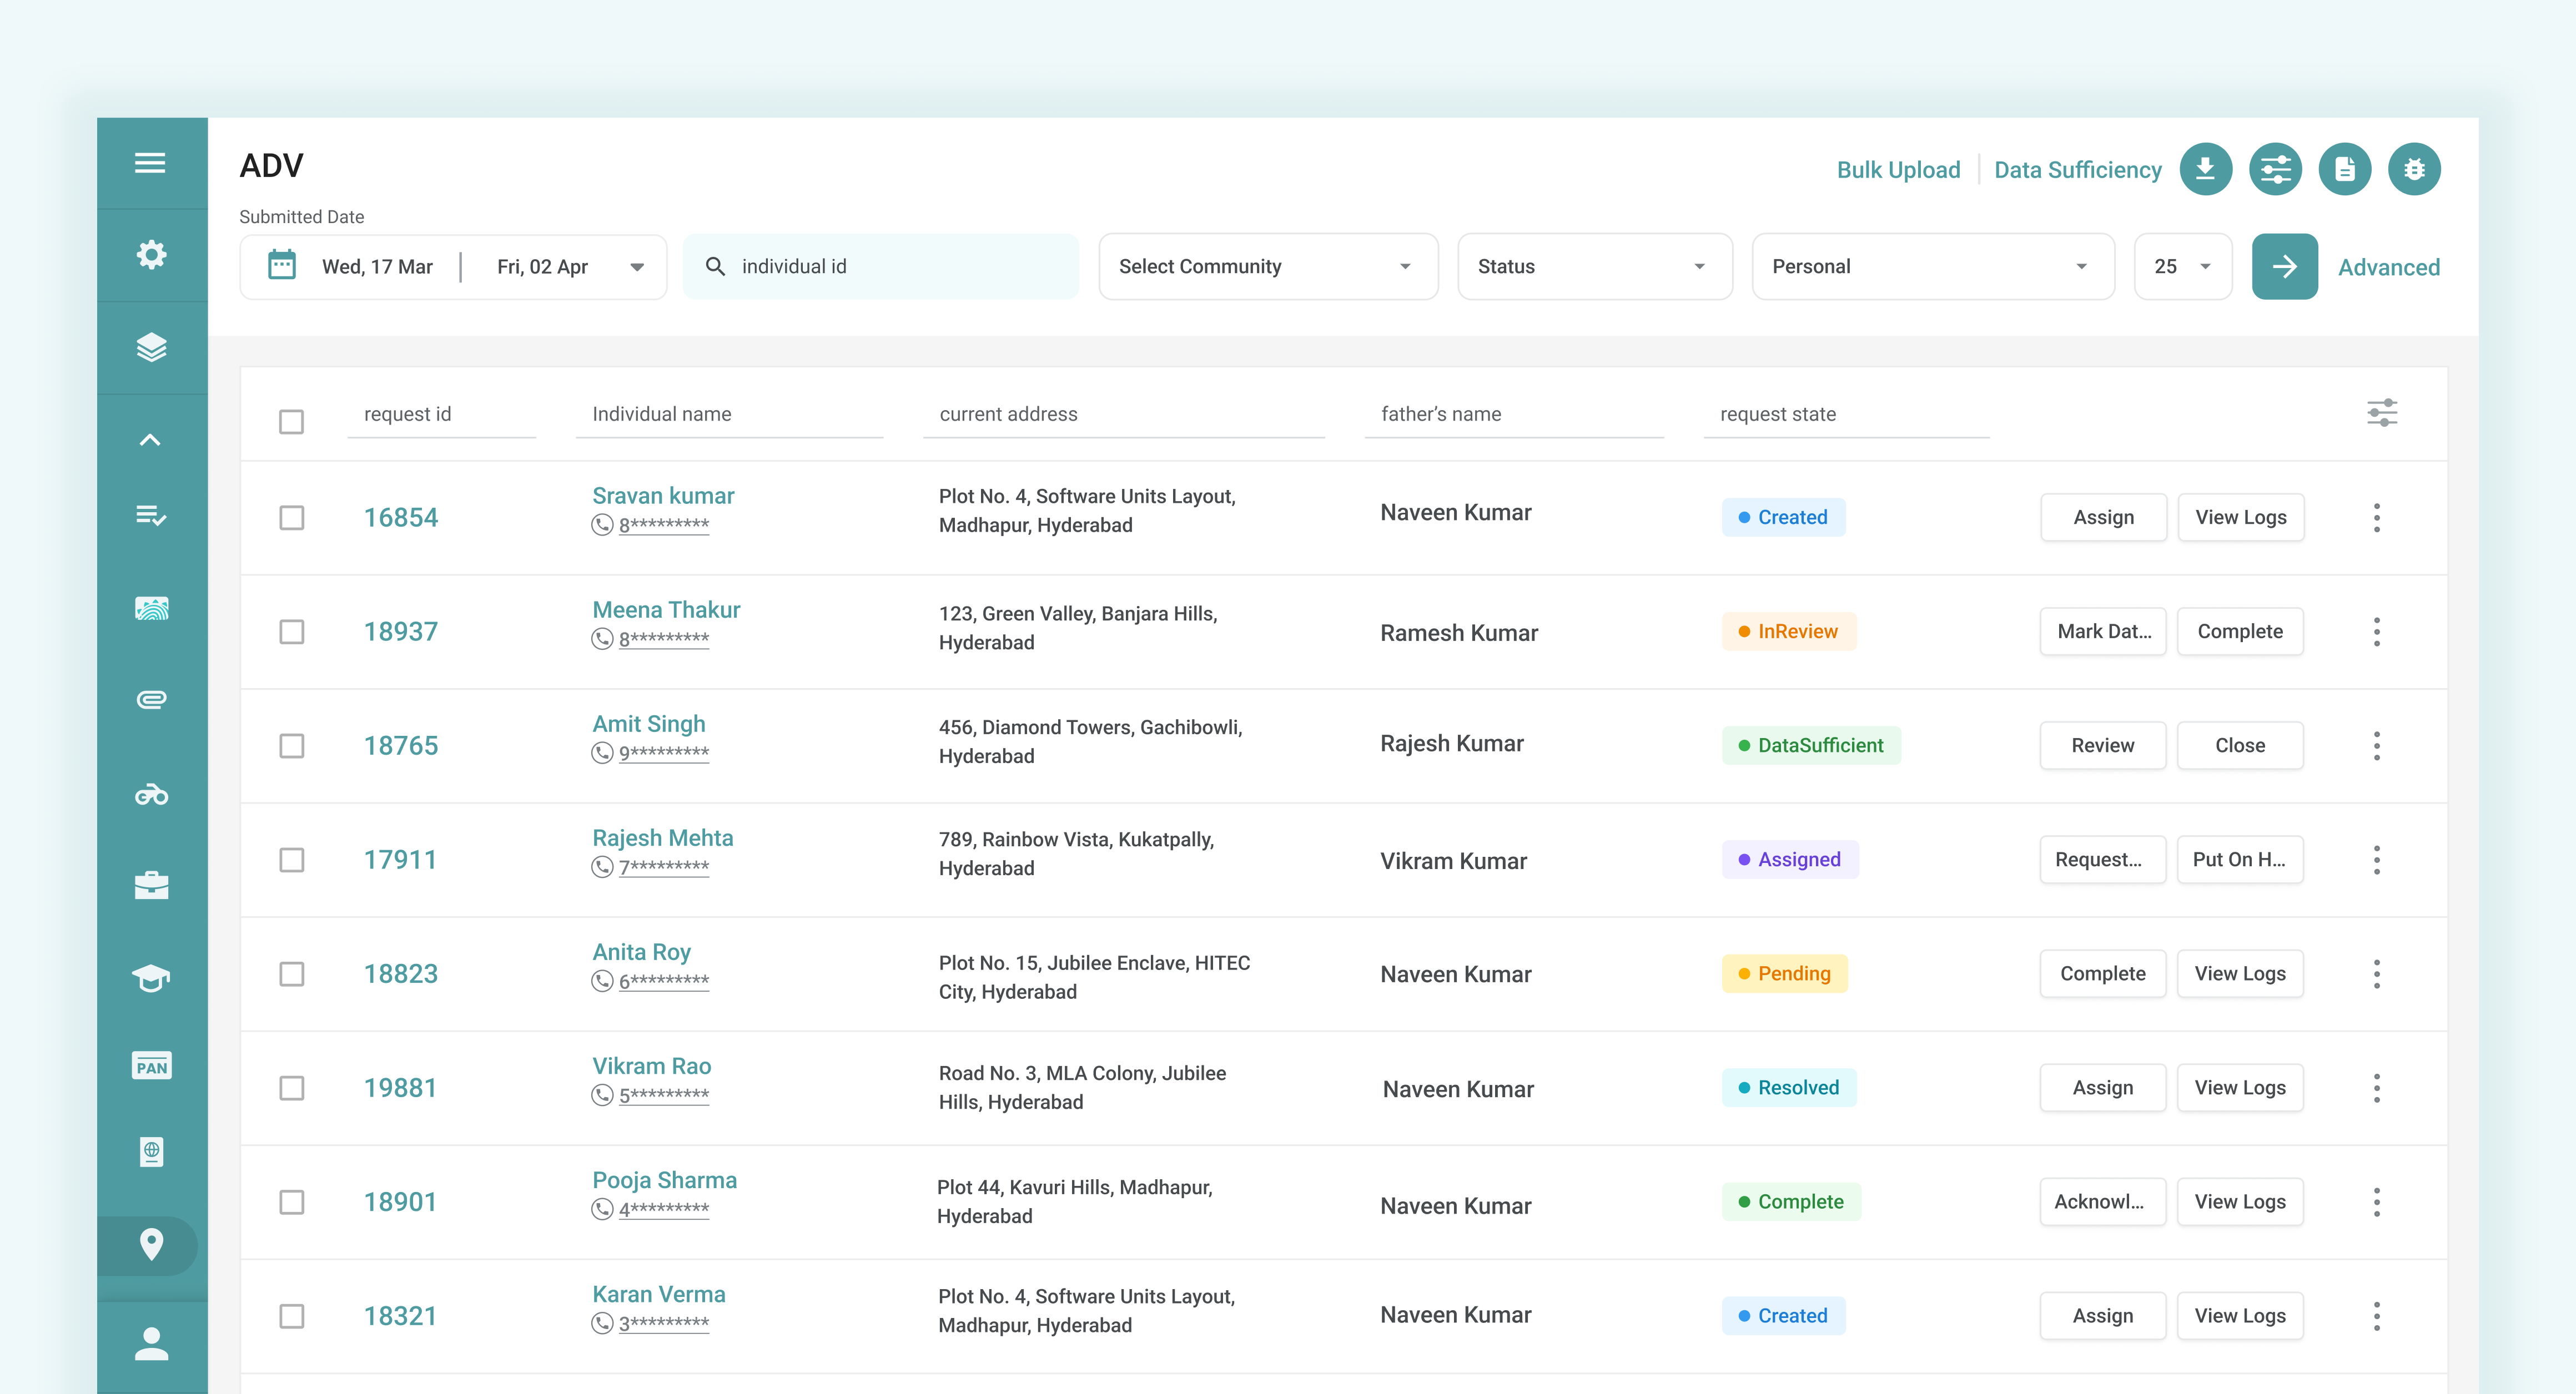Click the paperclip attachment icon in the sidebar

coord(151,700)
